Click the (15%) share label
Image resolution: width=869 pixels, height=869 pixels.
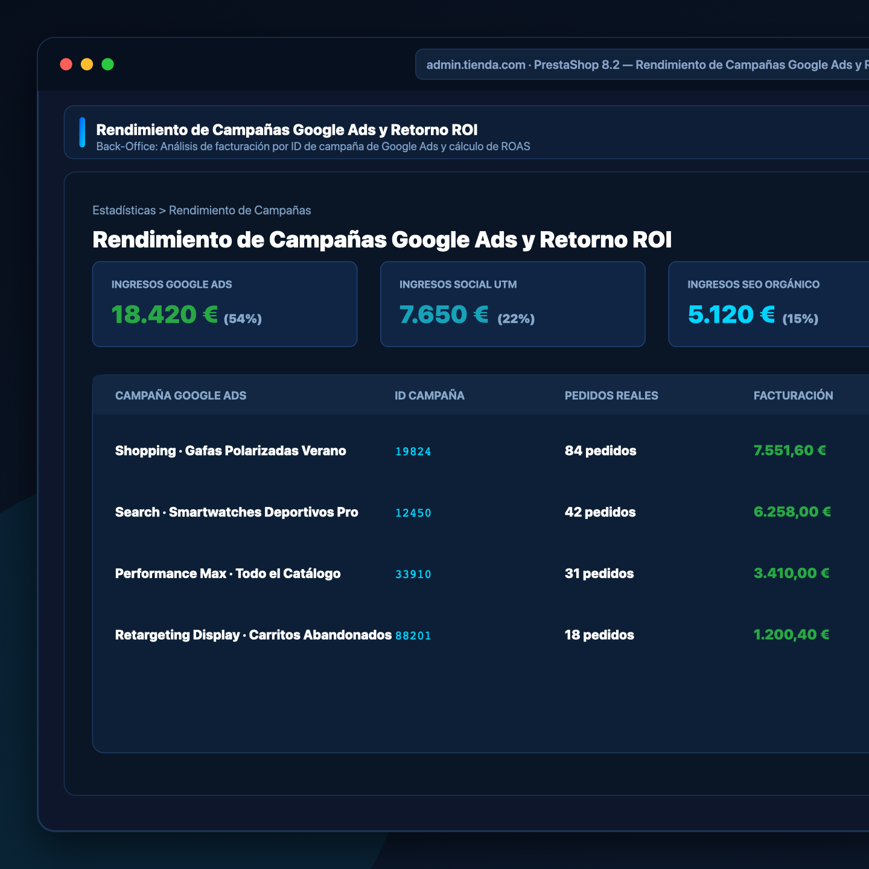800,319
